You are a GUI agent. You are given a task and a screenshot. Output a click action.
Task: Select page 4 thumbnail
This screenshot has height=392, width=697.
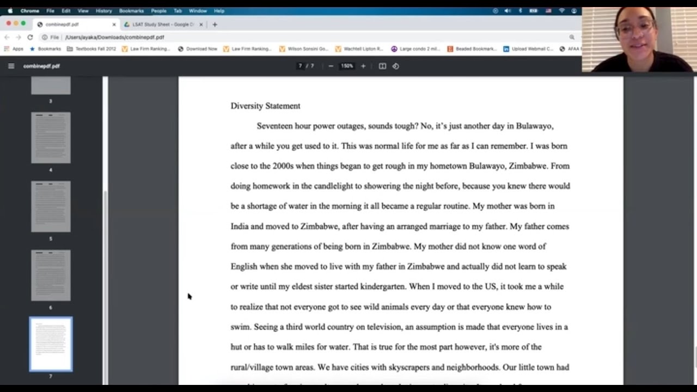51,138
